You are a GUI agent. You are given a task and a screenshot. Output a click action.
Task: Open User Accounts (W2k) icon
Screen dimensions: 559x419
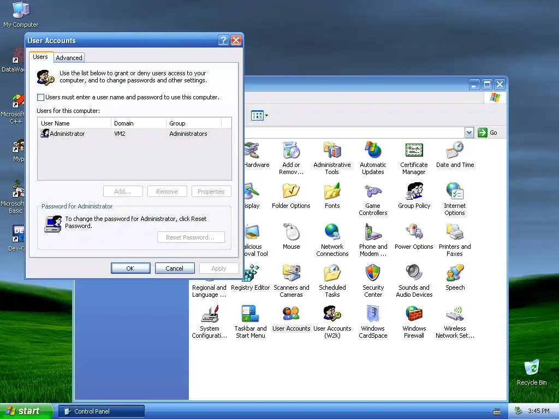pos(332,322)
